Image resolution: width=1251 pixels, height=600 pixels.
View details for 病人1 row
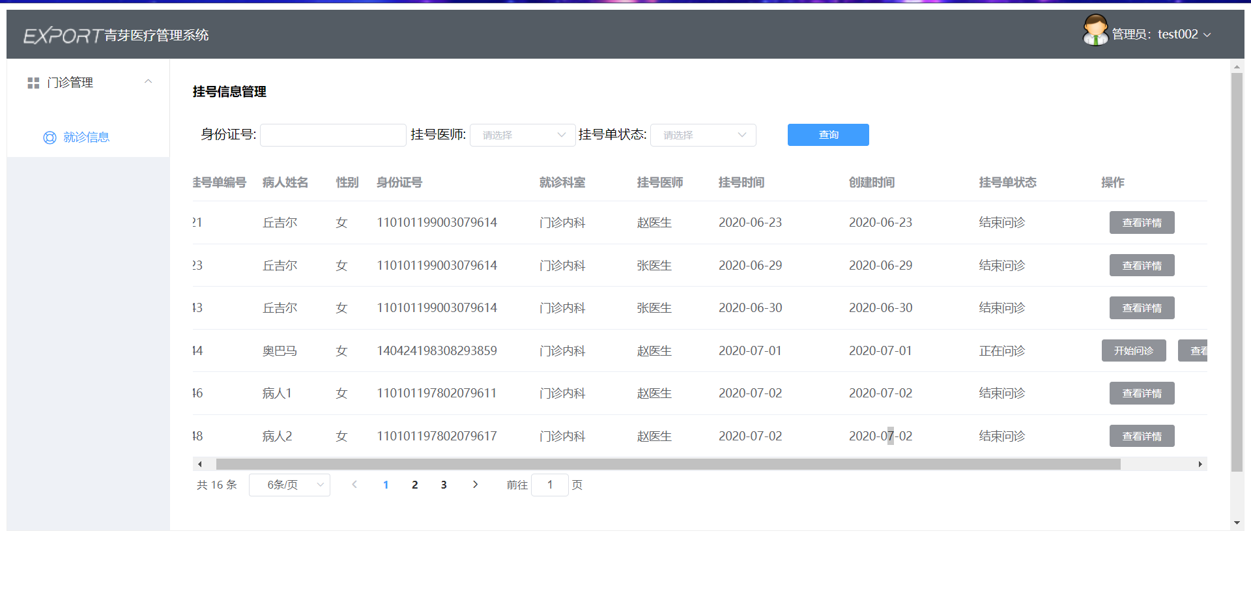point(1142,393)
